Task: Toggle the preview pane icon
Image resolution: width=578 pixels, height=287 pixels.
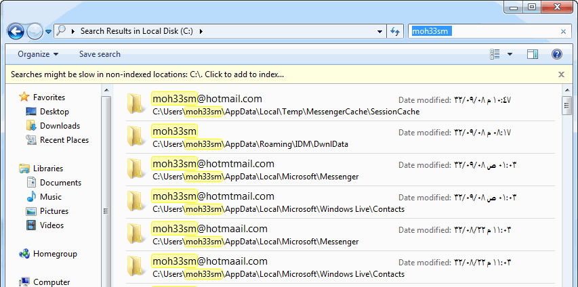Action: pyautogui.click(x=533, y=54)
